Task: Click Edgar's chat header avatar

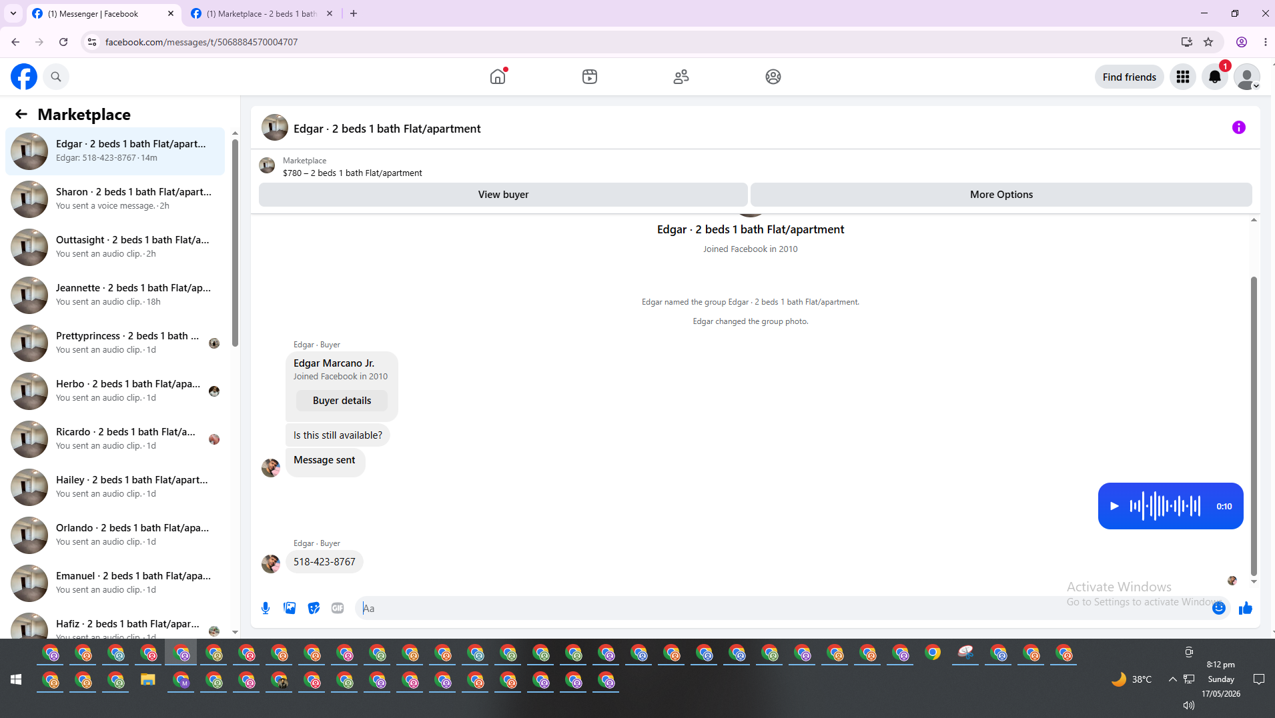Action: click(x=275, y=127)
